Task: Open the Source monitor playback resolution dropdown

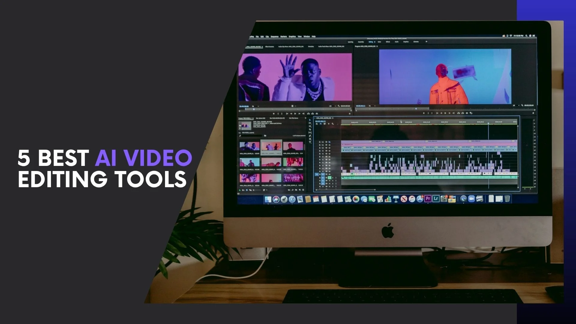Action: coord(332,106)
